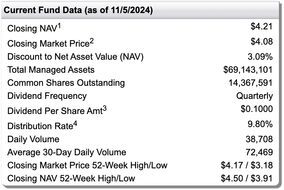
Task: Select the Closing NAV $4.21 value
Action: [x=262, y=26]
